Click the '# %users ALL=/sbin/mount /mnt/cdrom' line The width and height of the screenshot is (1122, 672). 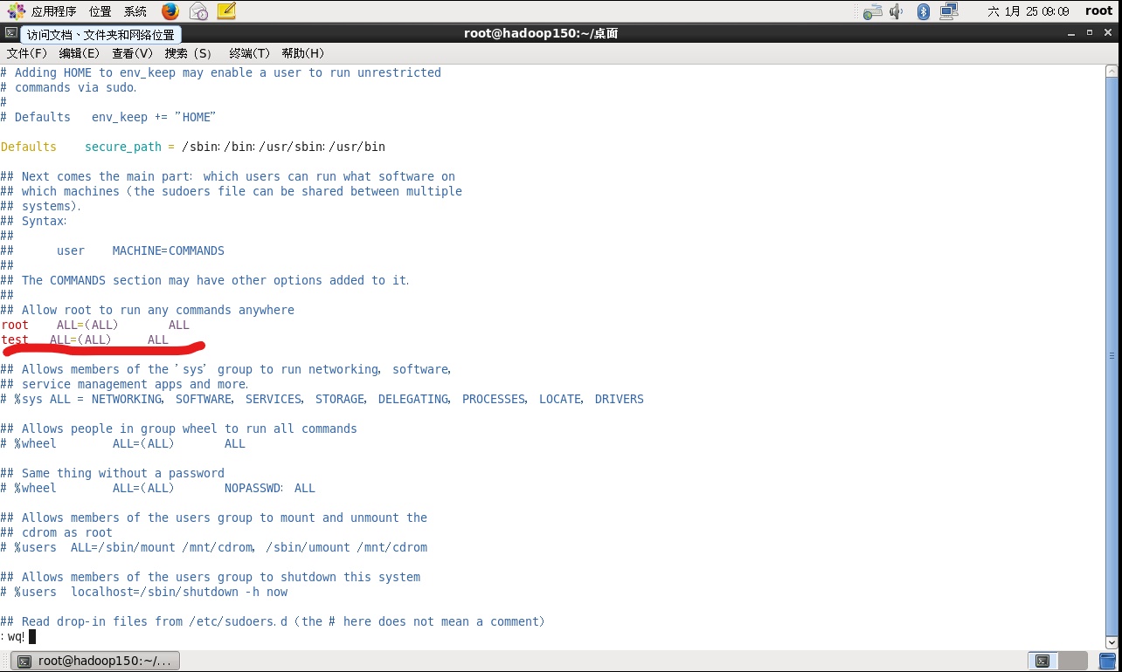pyautogui.click(x=213, y=547)
